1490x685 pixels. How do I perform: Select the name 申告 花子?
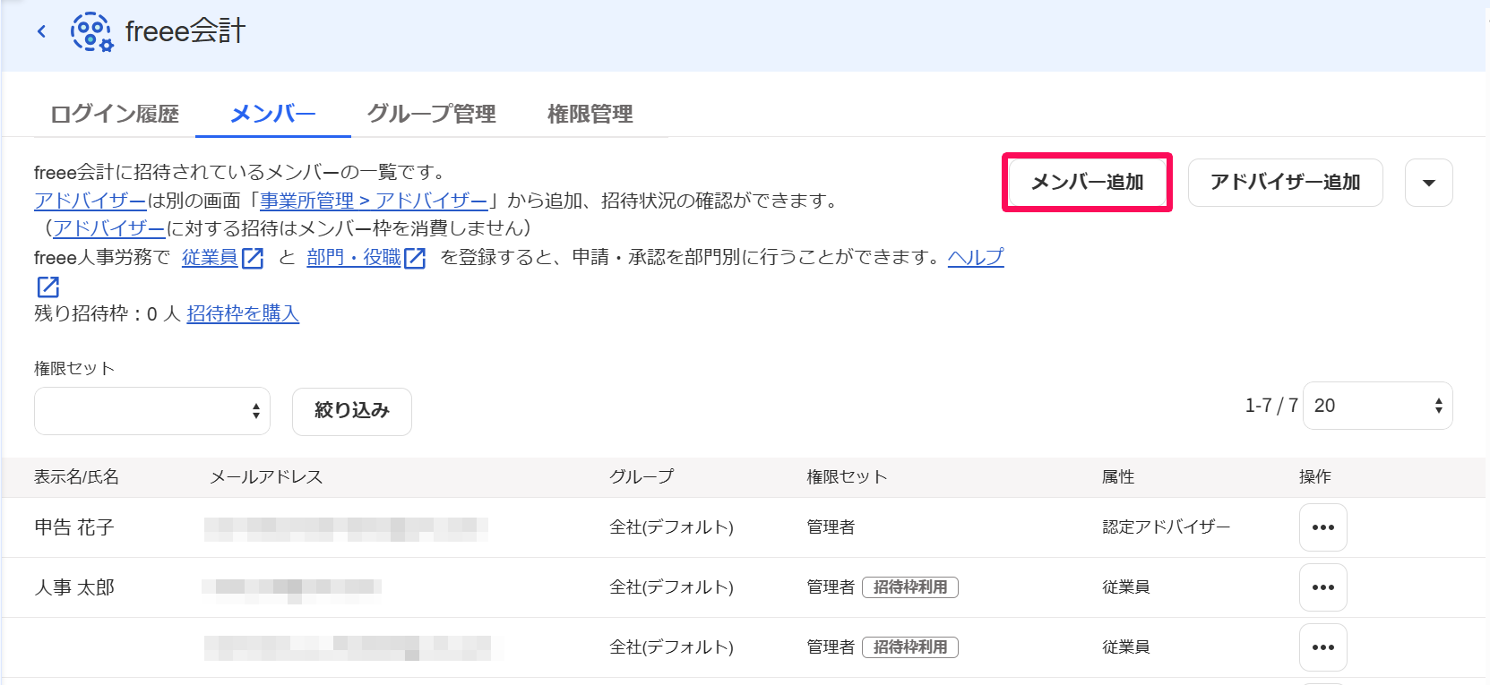click(x=74, y=527)
